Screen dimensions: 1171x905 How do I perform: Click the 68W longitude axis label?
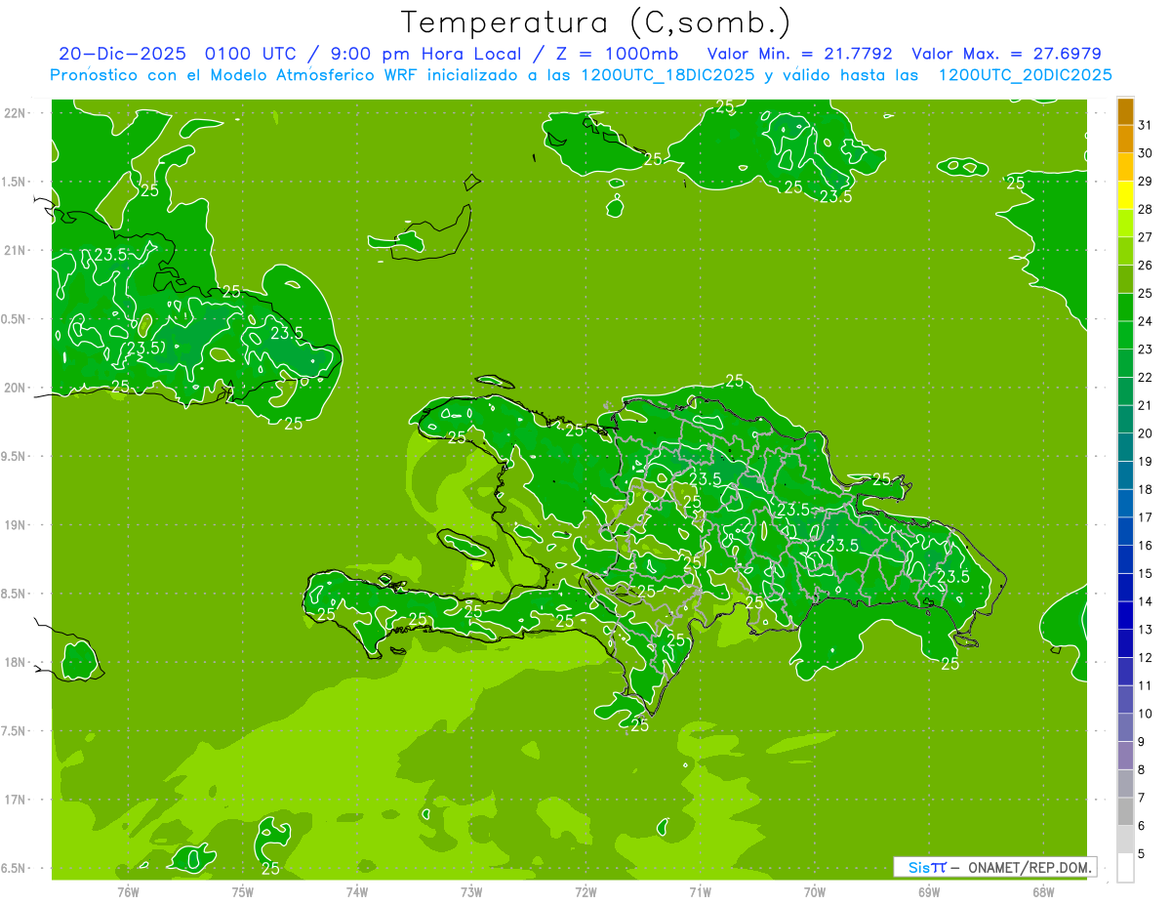1043,892
